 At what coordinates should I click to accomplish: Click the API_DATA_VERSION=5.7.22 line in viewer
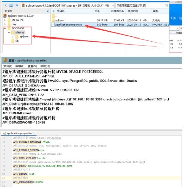pos(23,95)
